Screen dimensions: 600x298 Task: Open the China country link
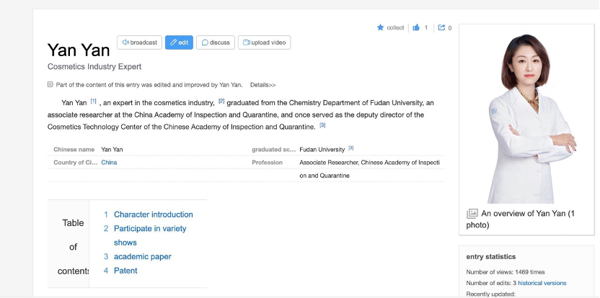point(109,163)
